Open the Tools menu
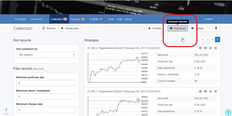The width and height of the screenshot is (232, 116). pyautogui.click(x=111, y=19)
